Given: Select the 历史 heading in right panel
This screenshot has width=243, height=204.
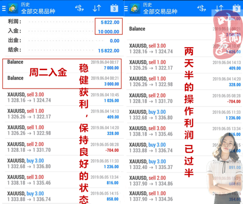Looking at the screenshot, I should (148, 5).
